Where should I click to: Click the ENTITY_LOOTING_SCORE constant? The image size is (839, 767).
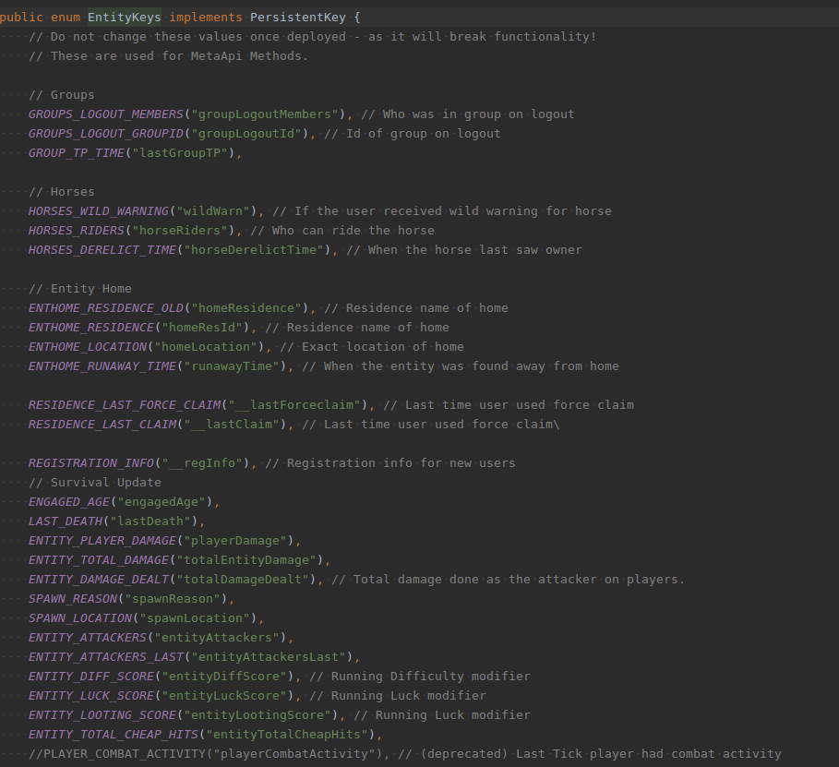click(102, 714)
